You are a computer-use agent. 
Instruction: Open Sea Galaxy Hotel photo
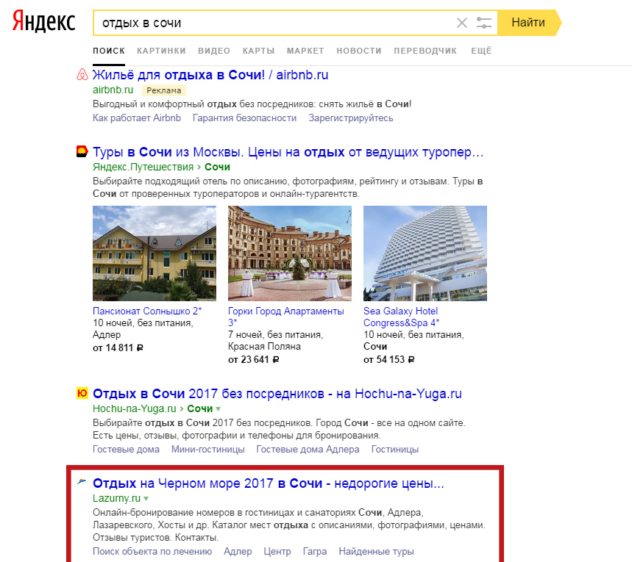[x=425, y=253]
